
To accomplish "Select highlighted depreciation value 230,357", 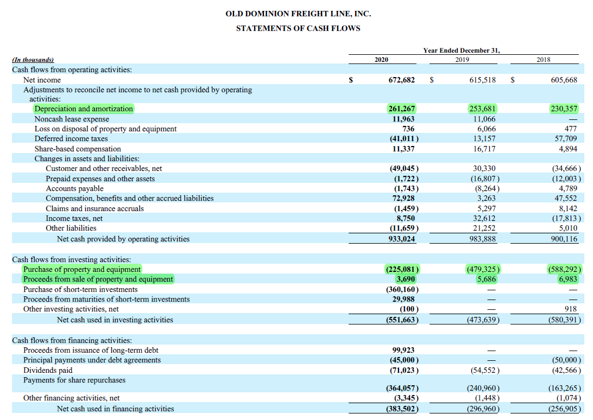I will coord(564,109).
